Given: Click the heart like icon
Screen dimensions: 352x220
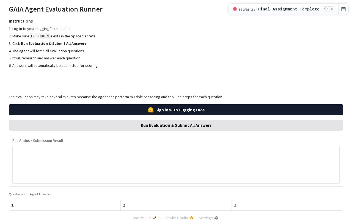Looking at the screenshot, I should click(326, 9).
